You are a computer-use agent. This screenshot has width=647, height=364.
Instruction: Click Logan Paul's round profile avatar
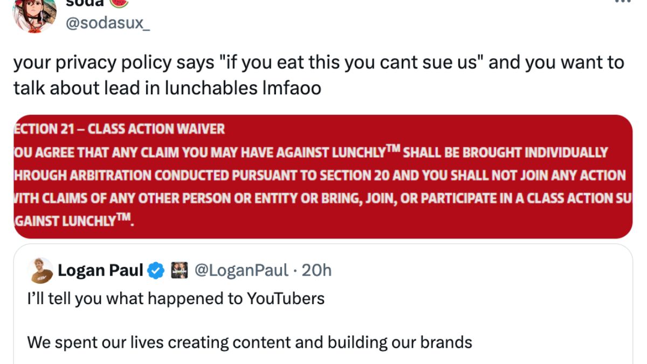coord(42,270)
